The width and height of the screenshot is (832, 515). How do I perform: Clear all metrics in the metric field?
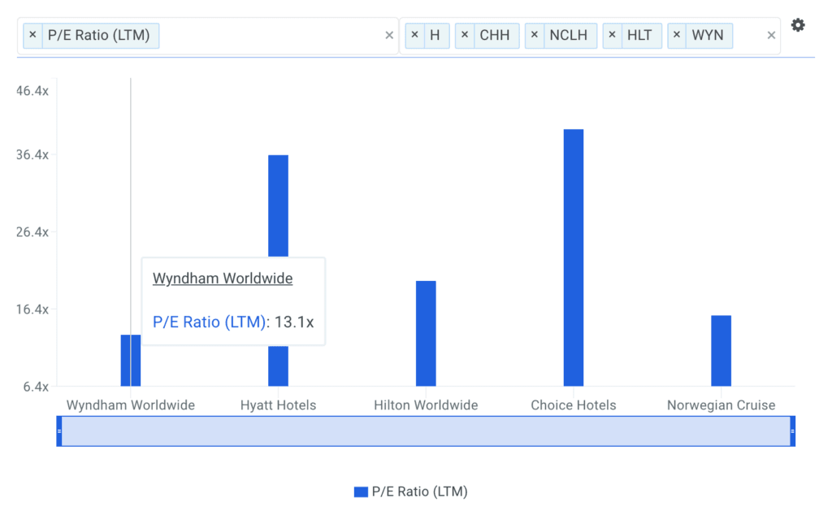pos(389,36)
